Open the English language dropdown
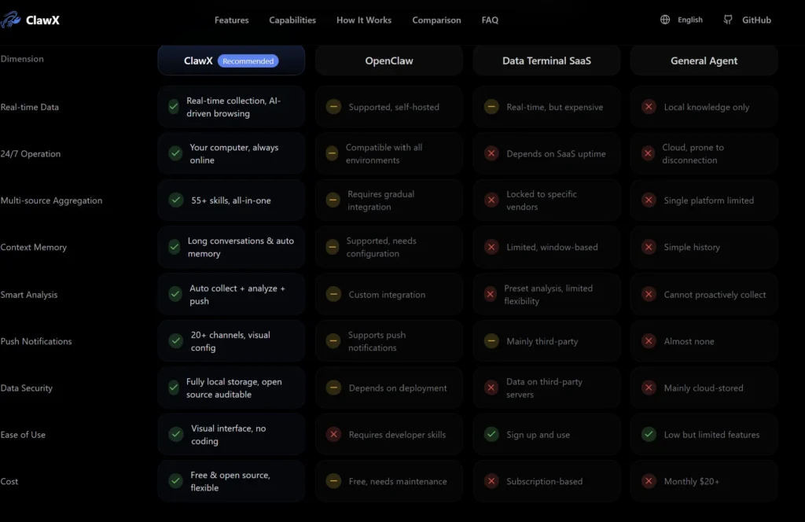805x522 pixels. tap(681, 20)
